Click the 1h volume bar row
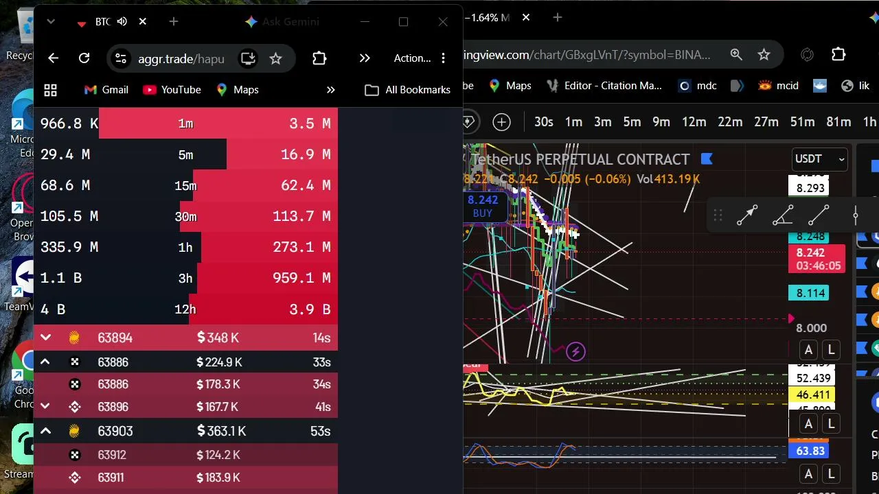 tap(185, 247)
